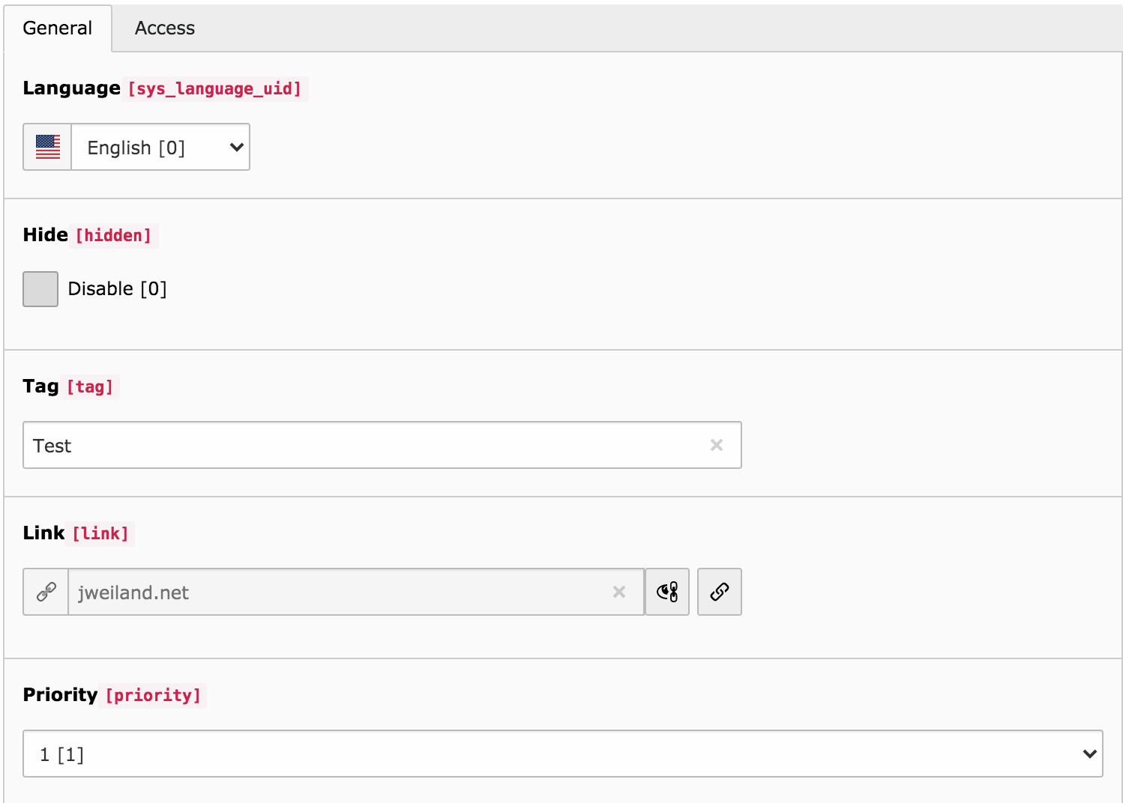The image size is (1123, 803).
Task: Click the [hidden] field name tag
Action: [x=113, y=236]
